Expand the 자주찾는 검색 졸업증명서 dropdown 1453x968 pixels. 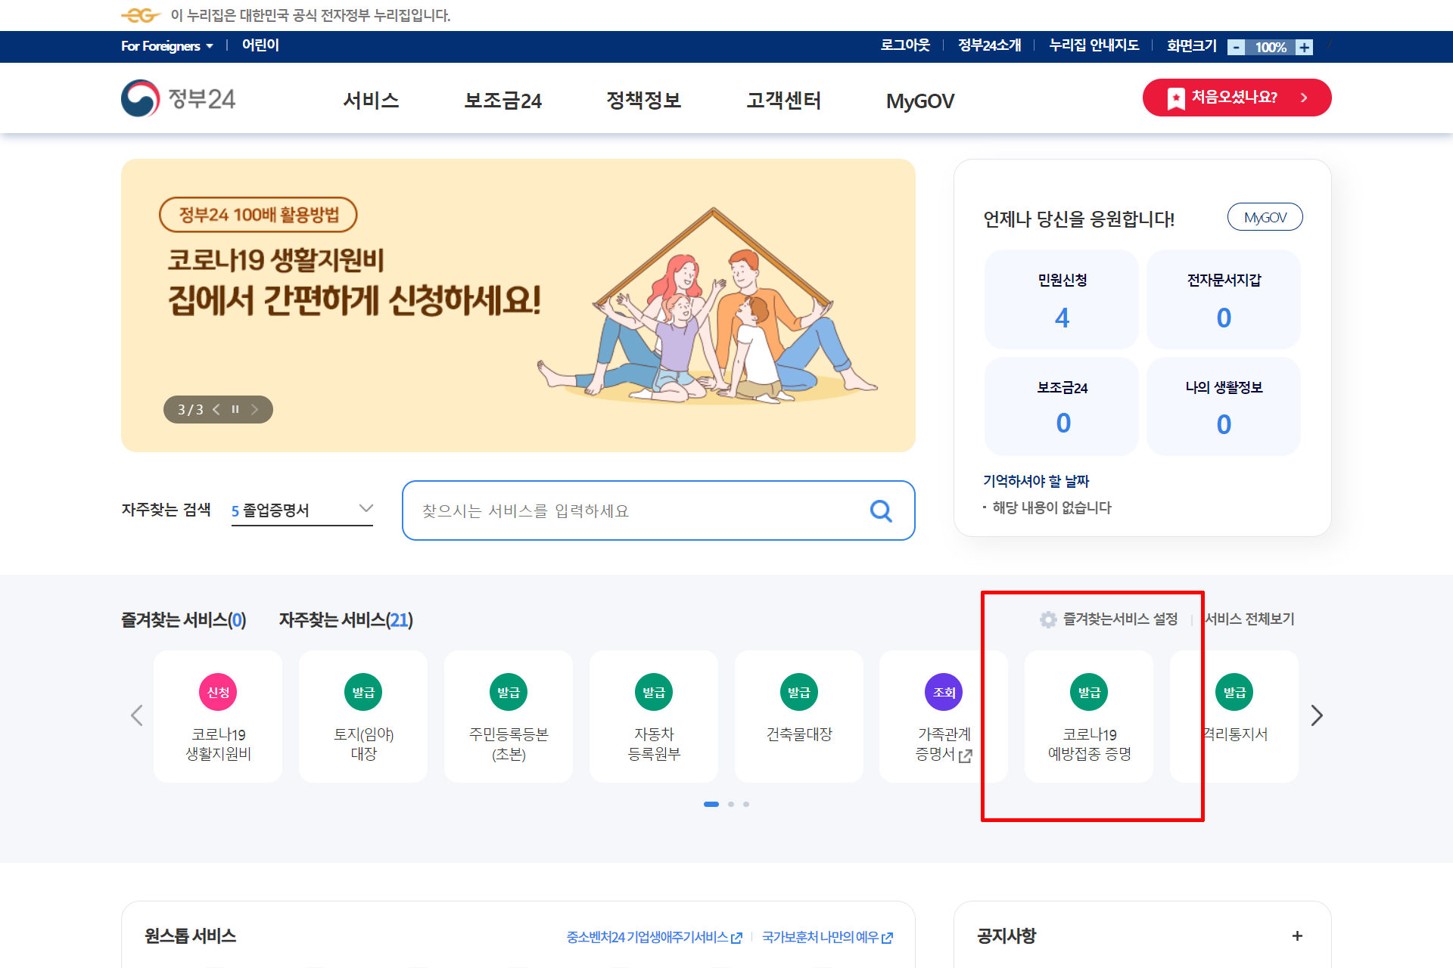click(x=366, y=509)
